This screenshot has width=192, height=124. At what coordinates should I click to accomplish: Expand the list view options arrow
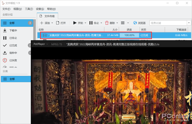128,23
